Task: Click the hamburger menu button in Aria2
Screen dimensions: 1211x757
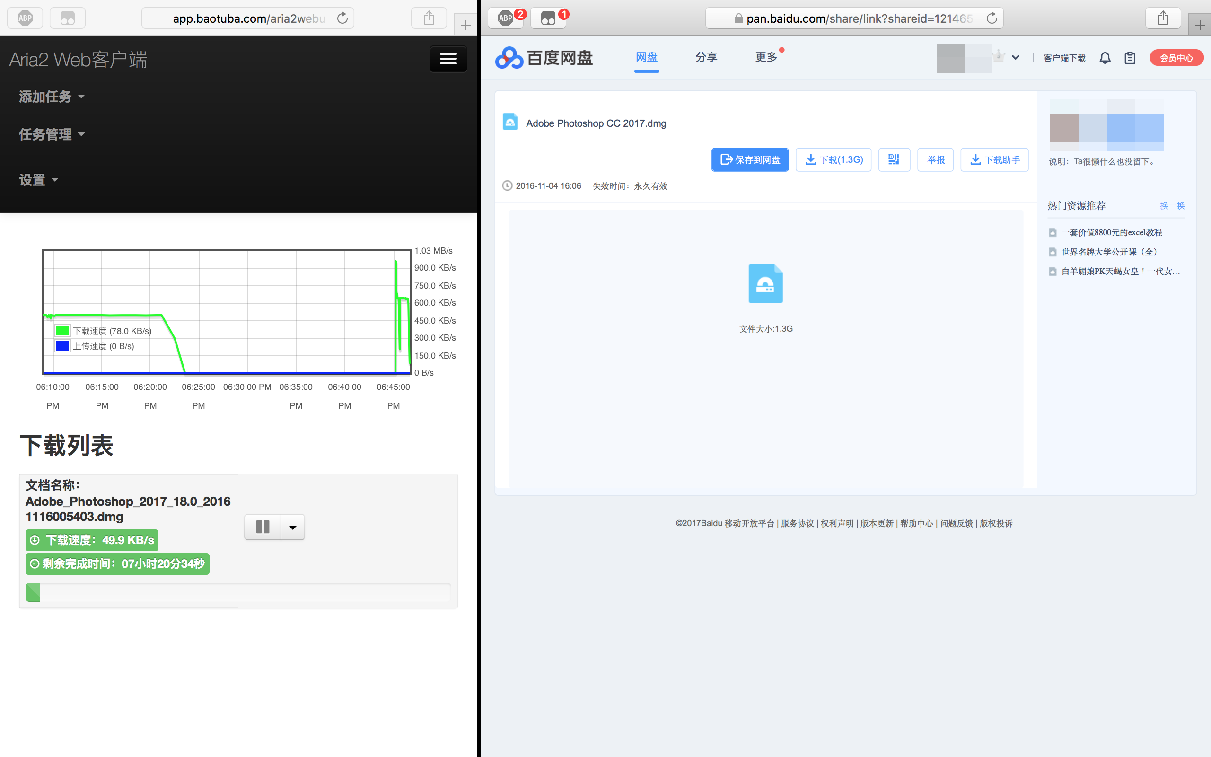Action: click(x=448, y=59)
